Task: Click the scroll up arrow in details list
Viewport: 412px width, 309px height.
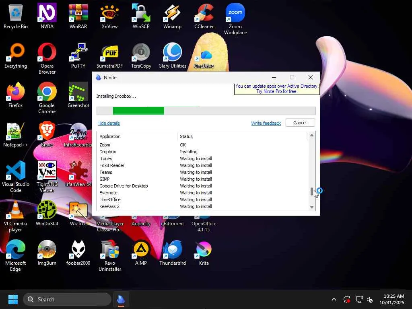Action: tap(312, 136)
